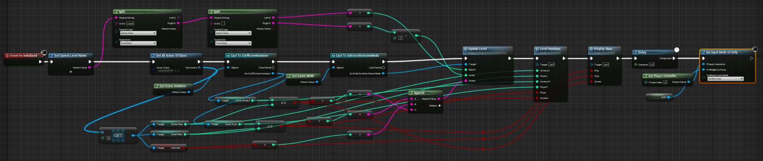Click the index field on the GET node
The width and height of the screenshot is (763, 161).
point(108,138)
